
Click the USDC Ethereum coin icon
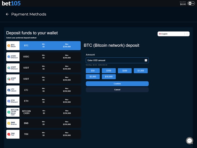pyautogui.click(x=9, y=57)
